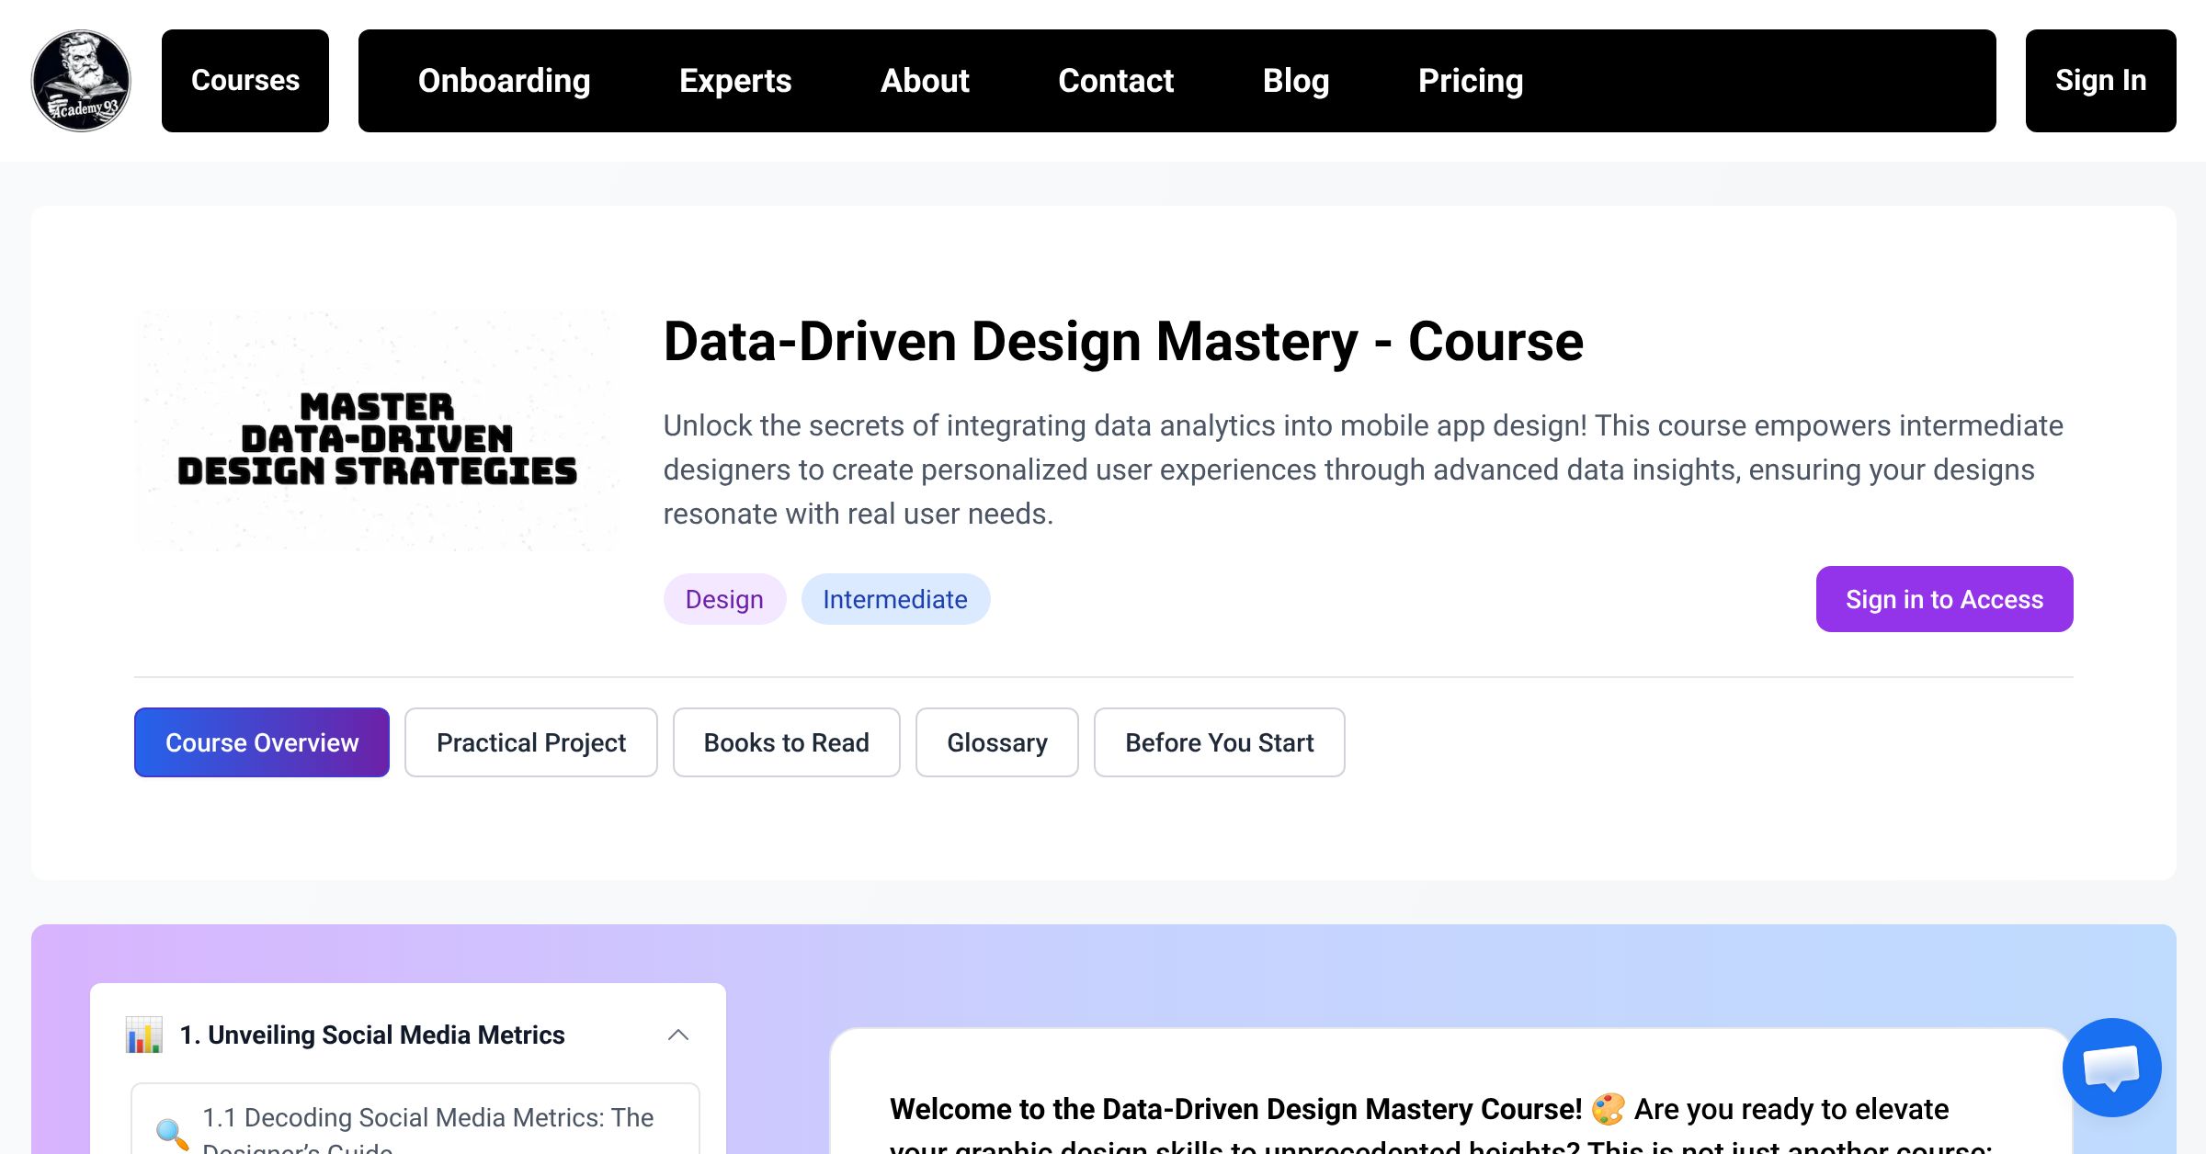Open the live chat bubble

point(2111,1067)
